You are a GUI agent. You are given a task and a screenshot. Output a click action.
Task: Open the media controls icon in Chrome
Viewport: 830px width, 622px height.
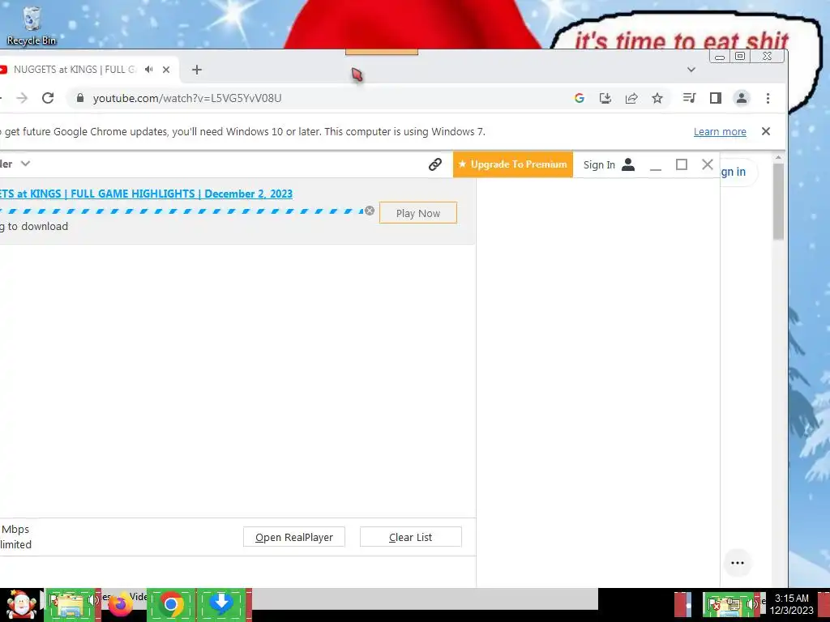click(x=689, y=98)
